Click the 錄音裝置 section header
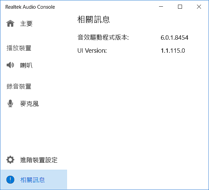The width and height of the screenshot is (209, 190). click(x=19, y=86)
